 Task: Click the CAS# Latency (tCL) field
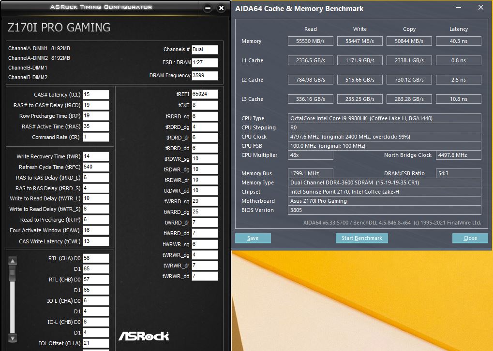click(96, 95)
